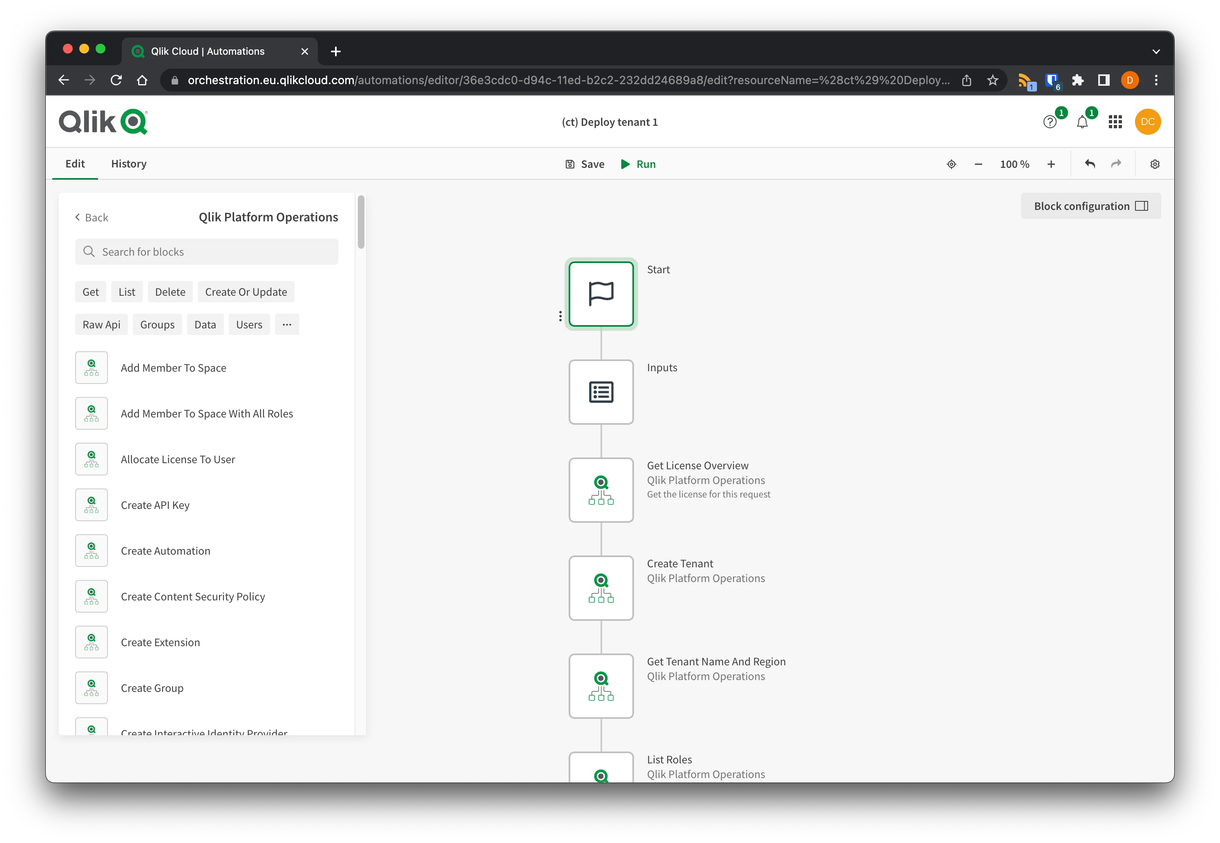
Task: Select the Users filter tag
Action: pyautogui.click(x=248, y=323)
